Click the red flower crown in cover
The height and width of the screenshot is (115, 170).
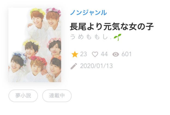[x=39, y=60]
